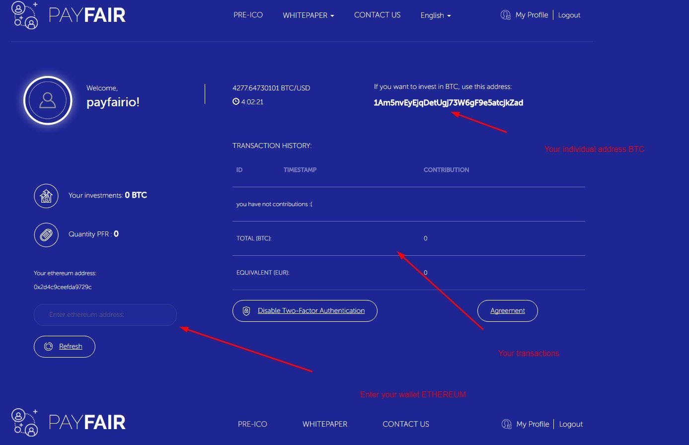The image size is (689, 445).
Task: Open the PRE-ICO page from header
Action: [x=248, y=15]
